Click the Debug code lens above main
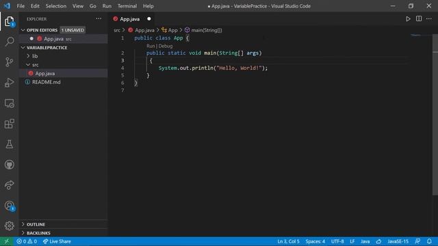438x246 pixels. 166,46
